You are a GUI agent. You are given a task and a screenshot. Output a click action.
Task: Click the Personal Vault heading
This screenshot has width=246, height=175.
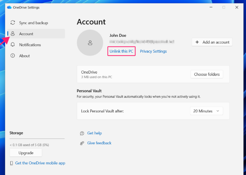click(x=89, y=91)
